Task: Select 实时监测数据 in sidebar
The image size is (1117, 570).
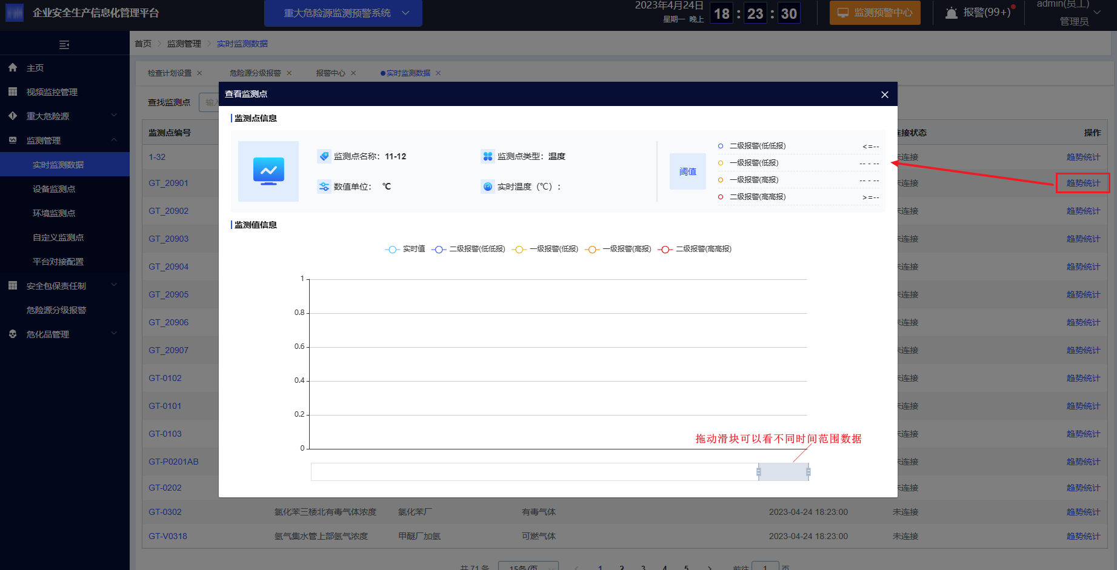Action: coord(65,165)
